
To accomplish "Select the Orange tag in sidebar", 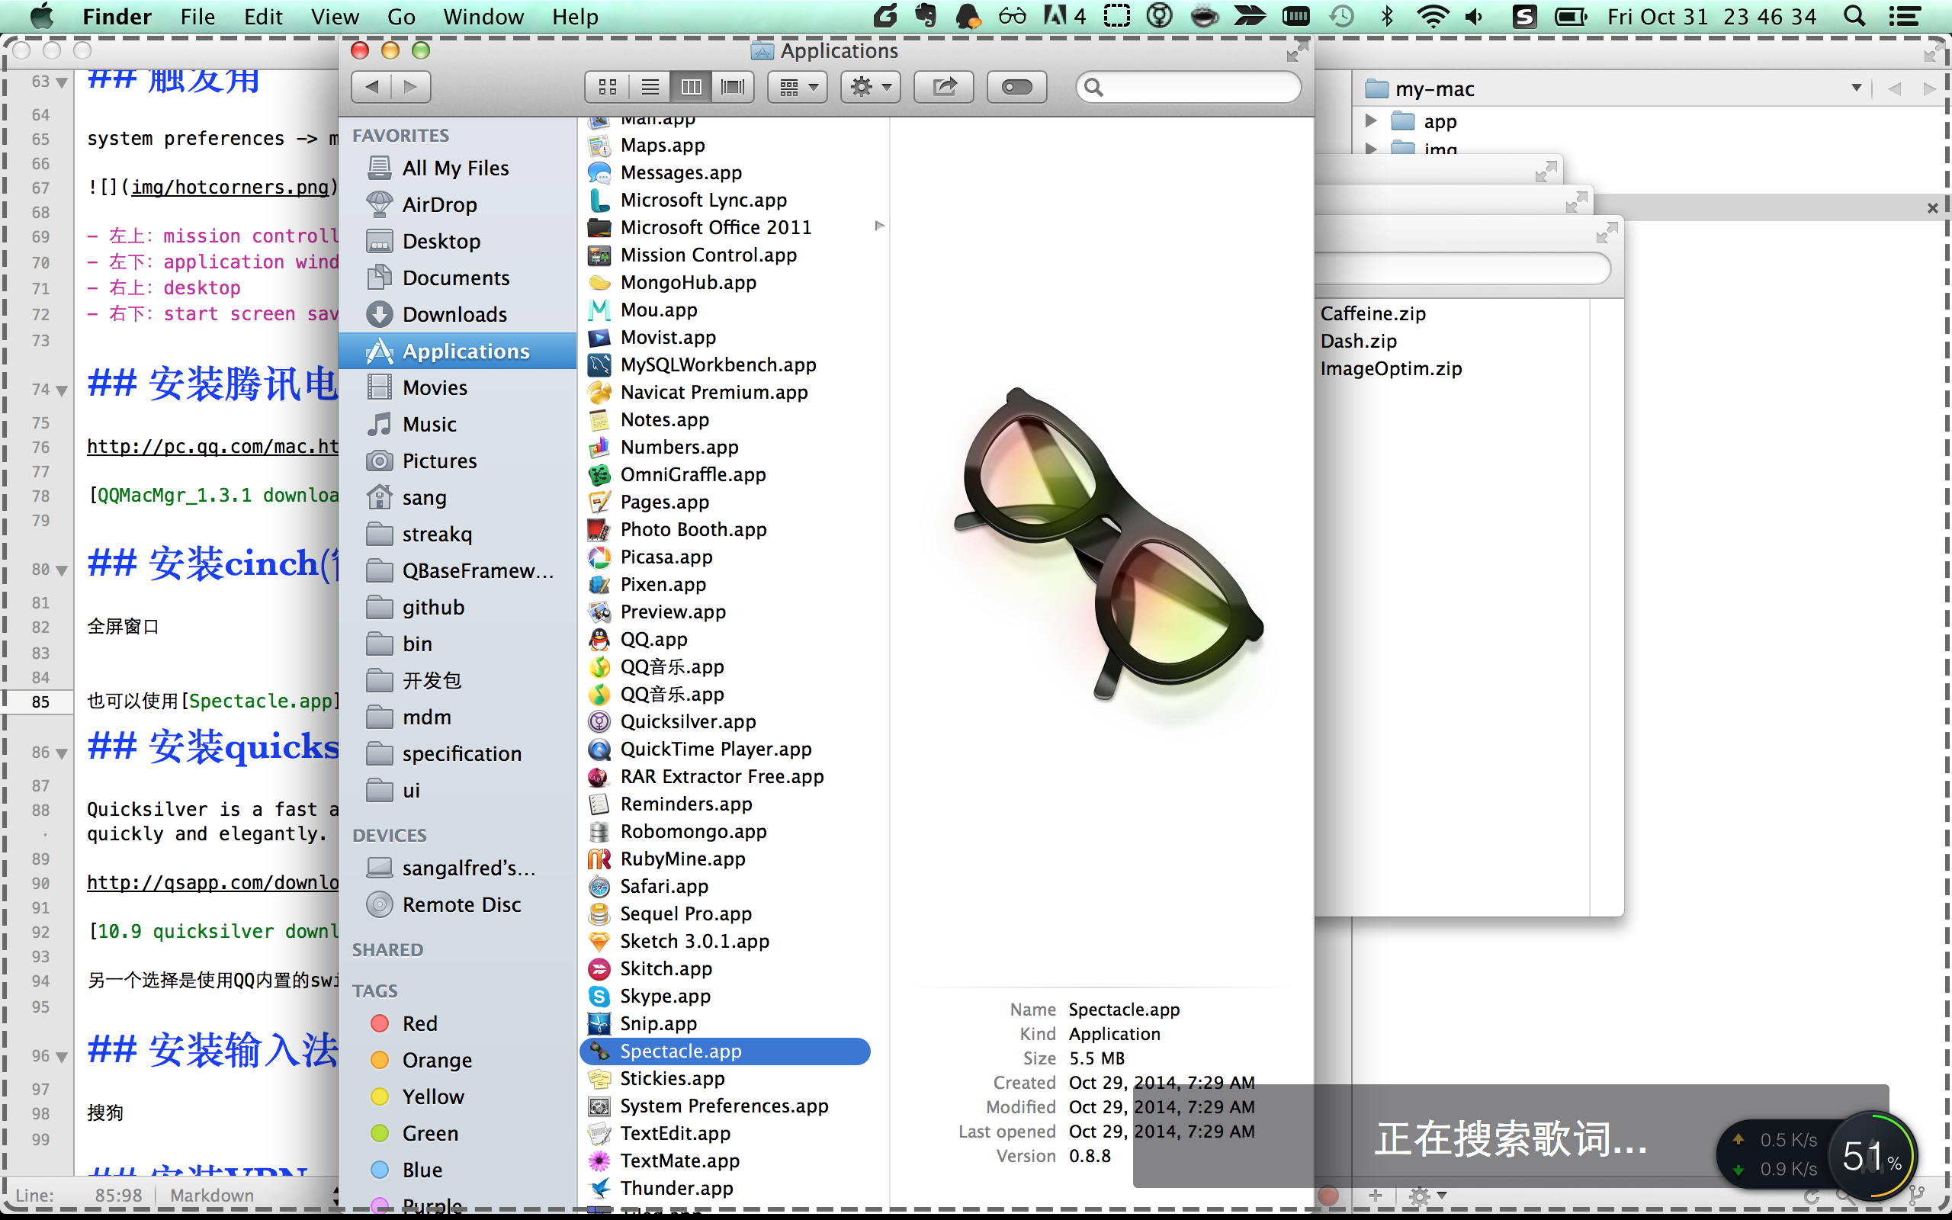I will pos(436,1060).
